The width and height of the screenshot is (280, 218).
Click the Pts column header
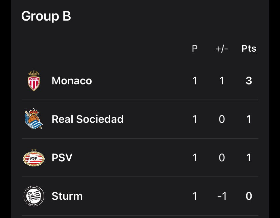click(x=249, y=49)
